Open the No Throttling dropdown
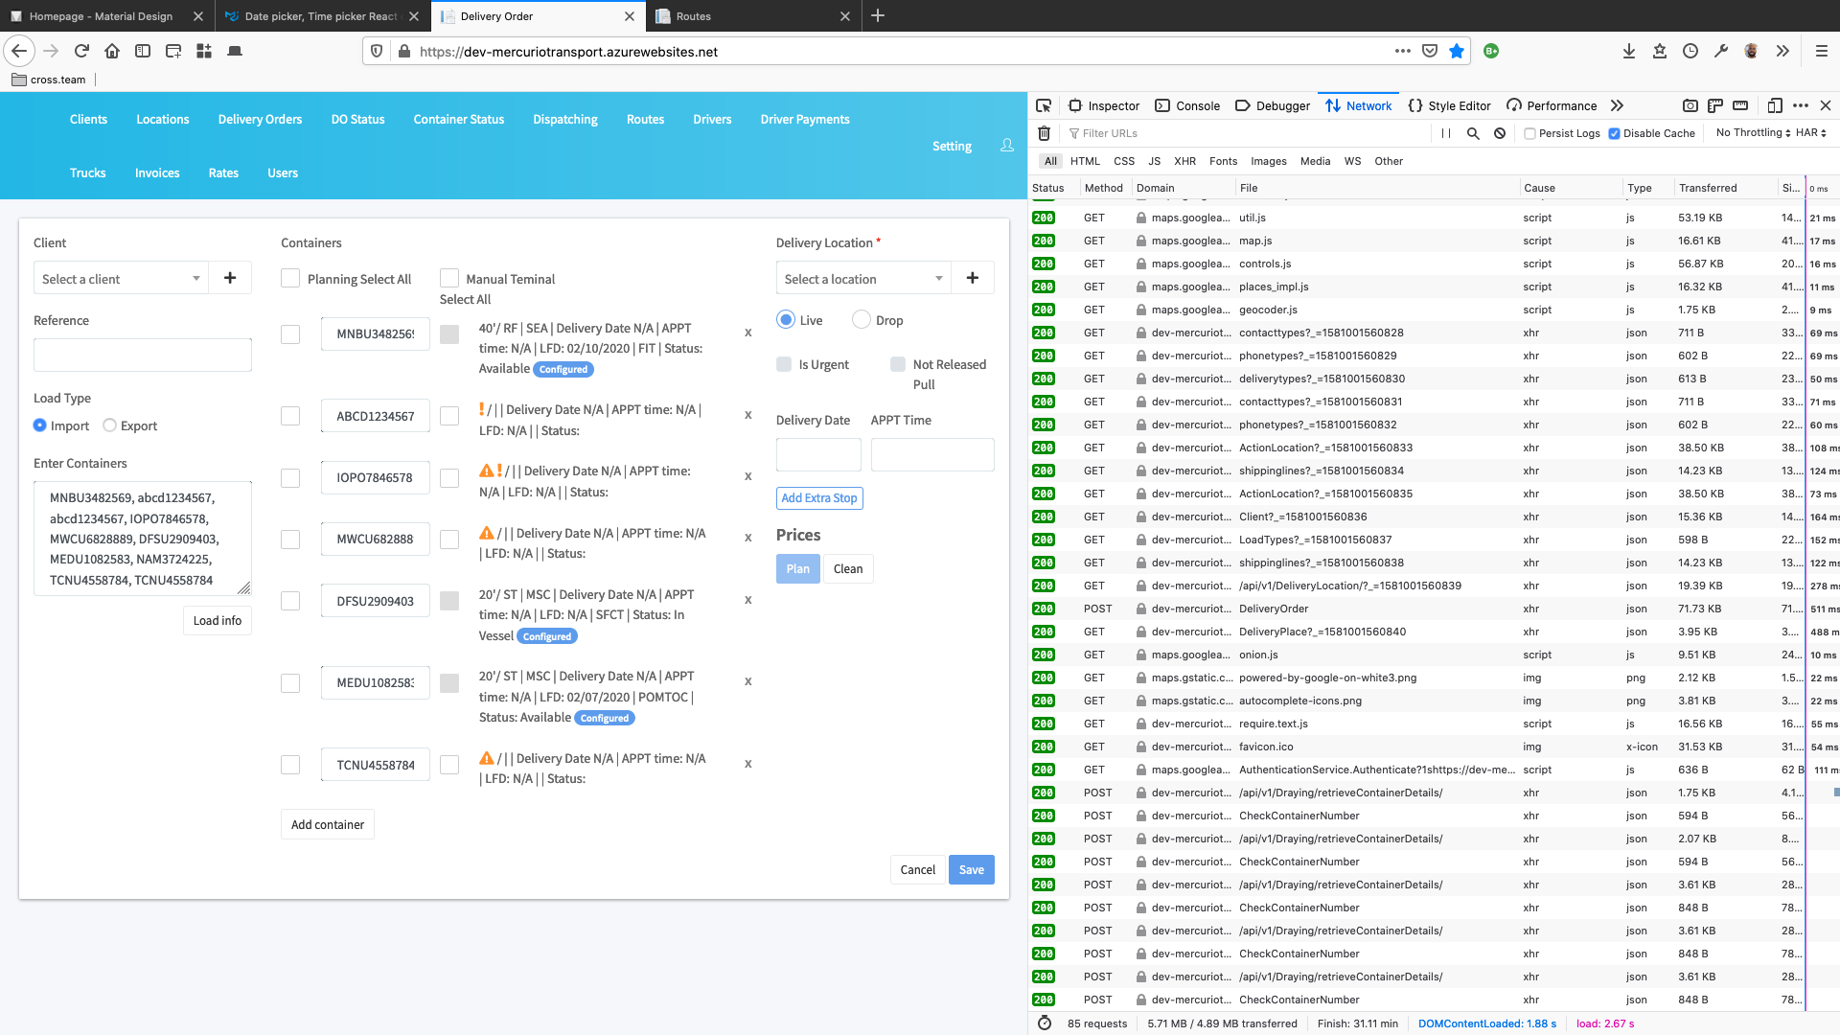The image size is (1840, 1035). tap(1752, 133)
